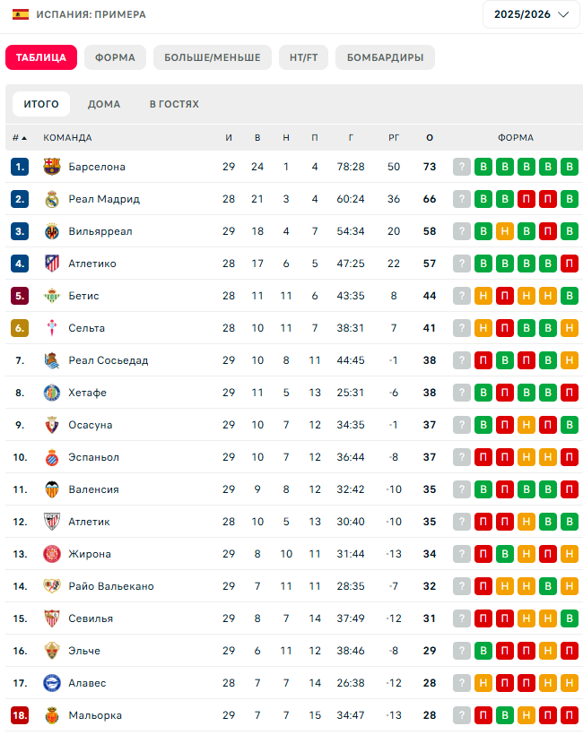Sort the standings by the О points column

[430, 138]
